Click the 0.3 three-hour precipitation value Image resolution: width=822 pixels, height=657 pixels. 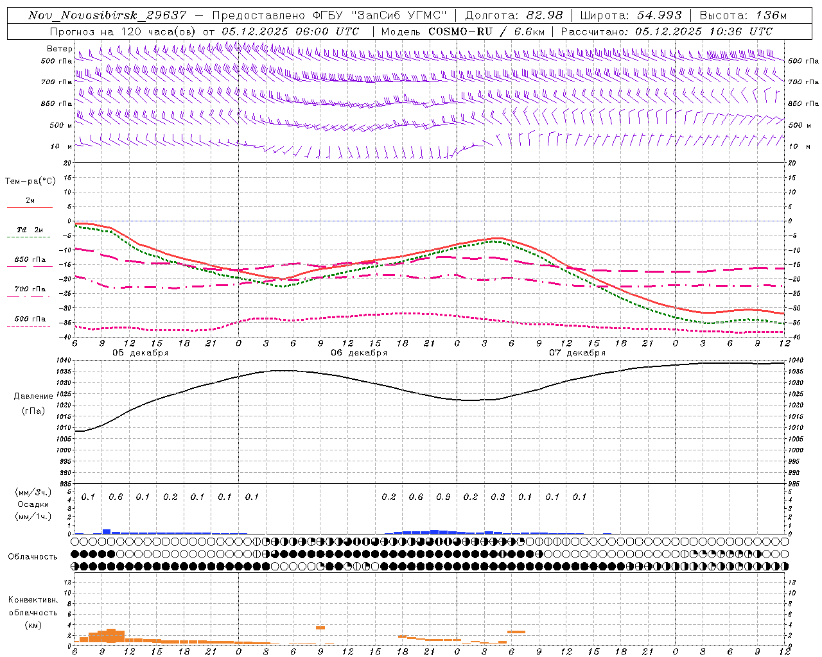click(498, 497)
